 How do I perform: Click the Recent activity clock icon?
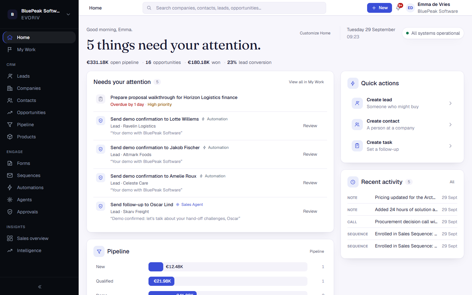pos(353,182)
